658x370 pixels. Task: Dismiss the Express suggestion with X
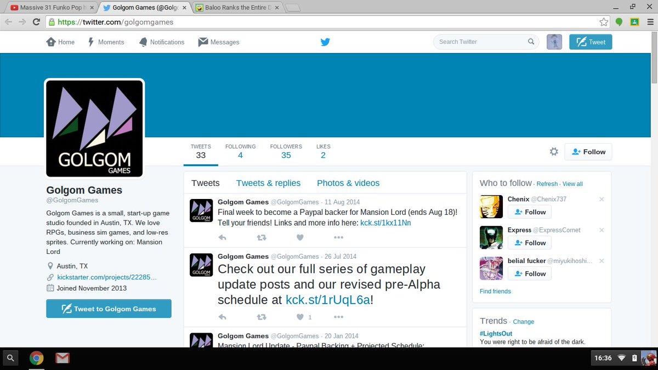point(602,230)
